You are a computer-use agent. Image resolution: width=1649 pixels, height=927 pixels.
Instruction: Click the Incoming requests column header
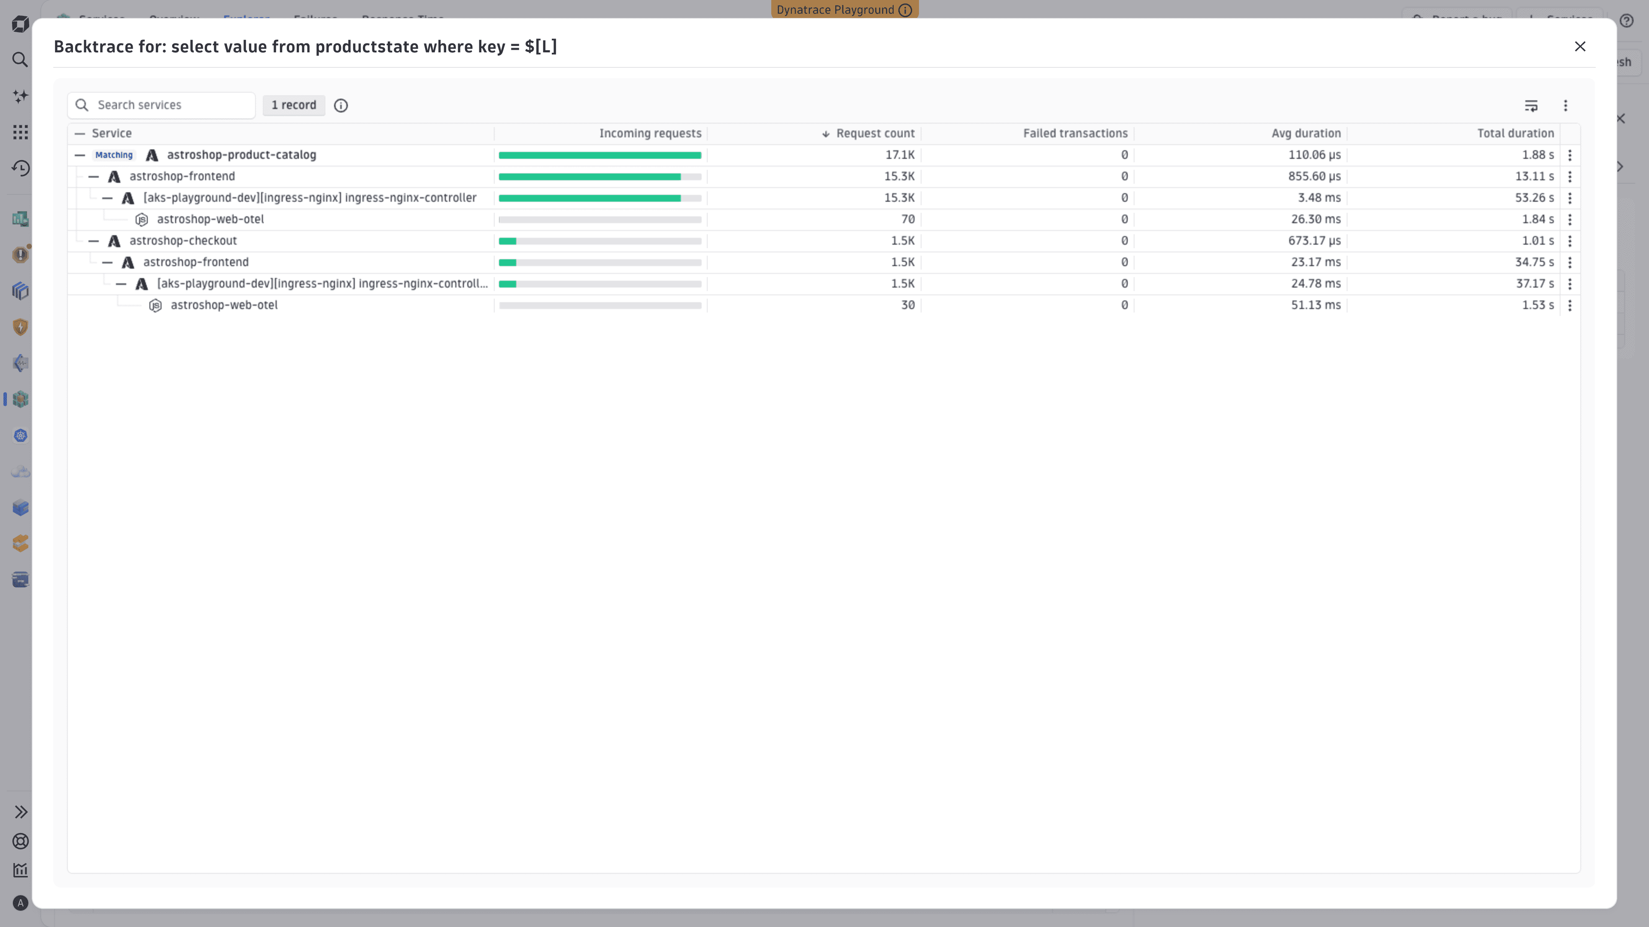click(651, 134)
